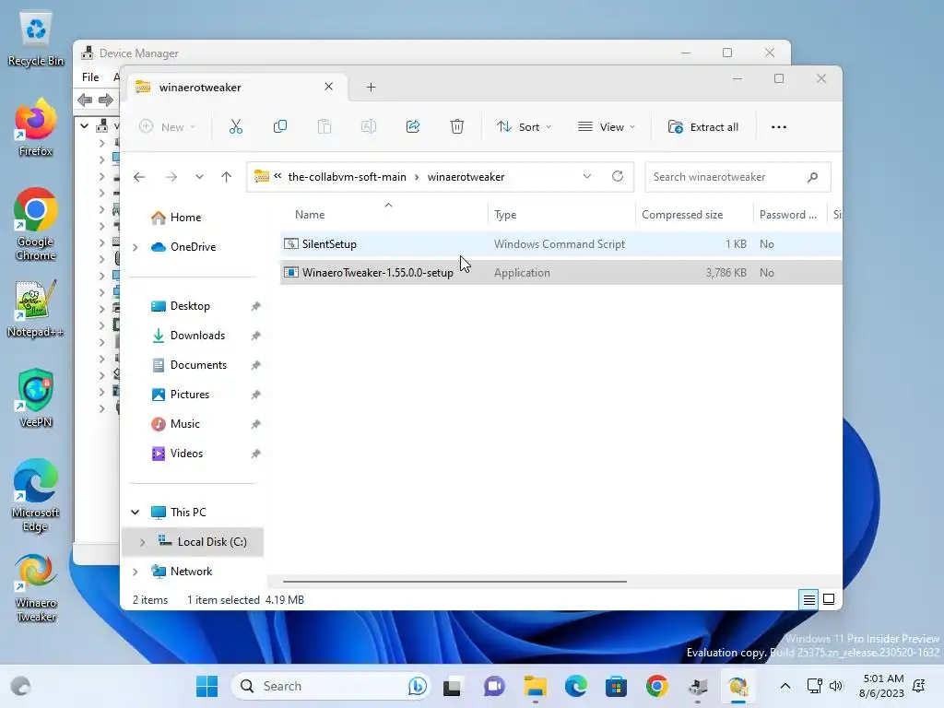Go forward with the right arrow
Screen dimensions: 944x708
(x=171, y=177)
